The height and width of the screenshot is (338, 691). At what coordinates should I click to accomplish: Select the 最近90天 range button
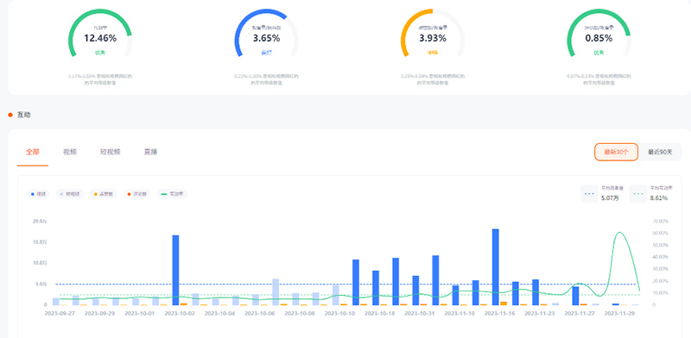click(660, 152)
